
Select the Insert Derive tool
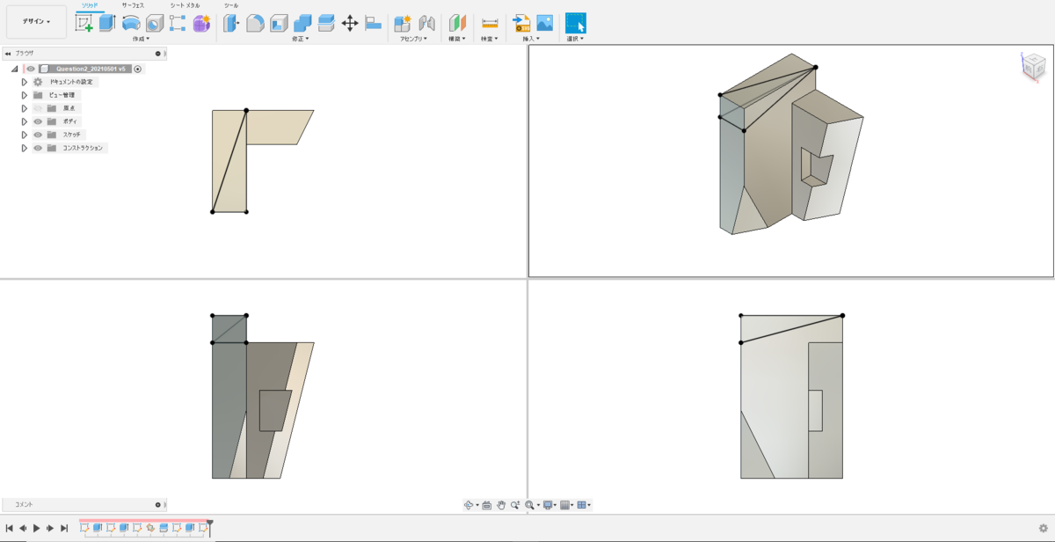click(x=521, y=24)
